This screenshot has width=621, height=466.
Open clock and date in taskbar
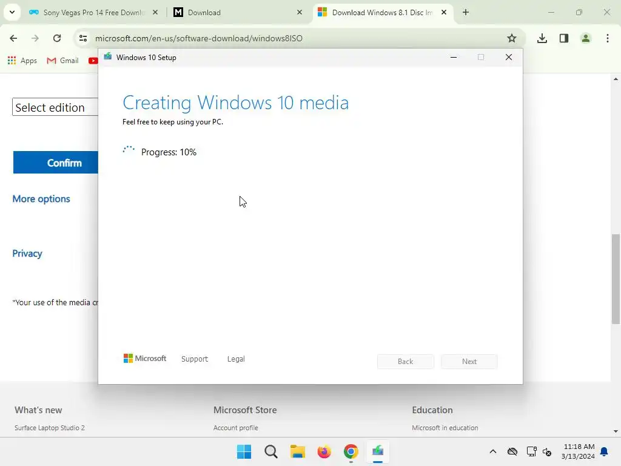(578, 451)
